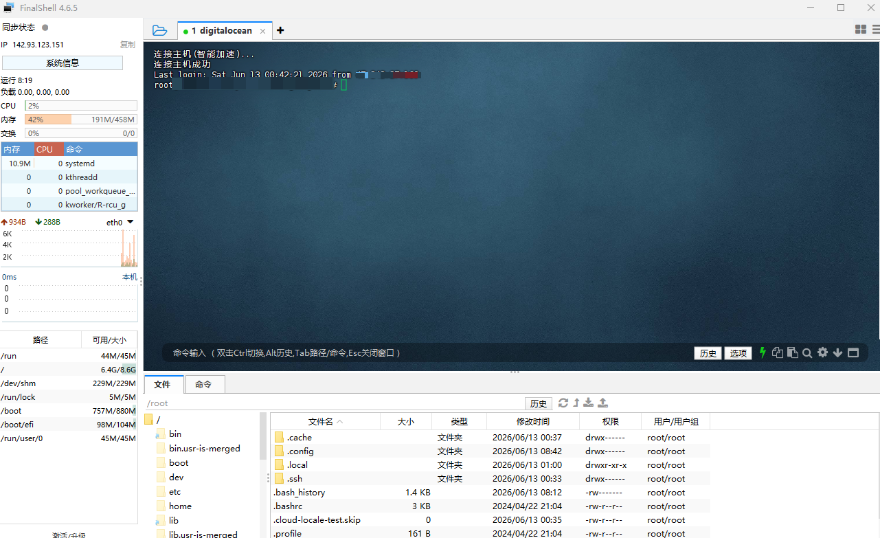Select the .local folder icon
The height and width of the screenshot is (538, 880).
click(279, 464)
